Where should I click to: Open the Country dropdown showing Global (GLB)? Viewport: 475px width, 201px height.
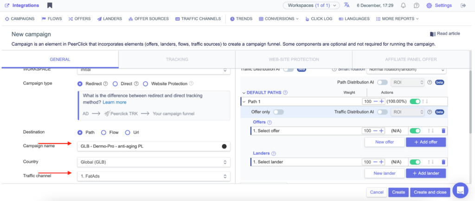click(x=153, y=162)
